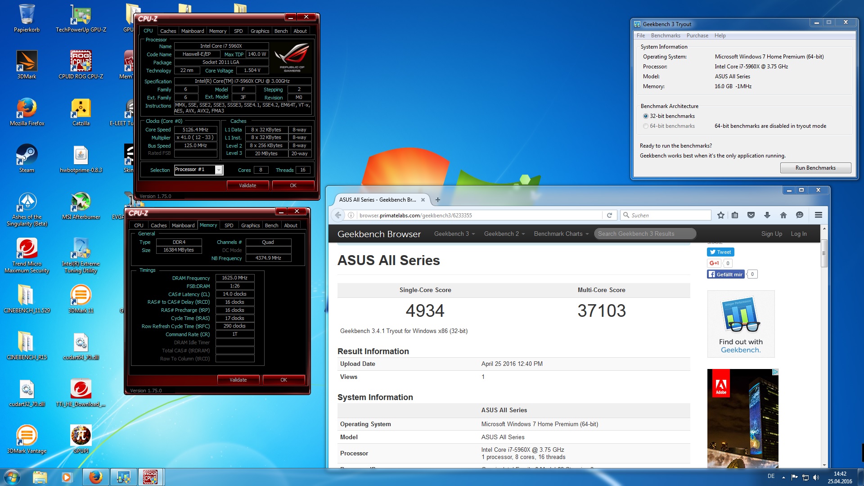
Task: Launch Steam desktop shortcut
Action: coord(27,158)
